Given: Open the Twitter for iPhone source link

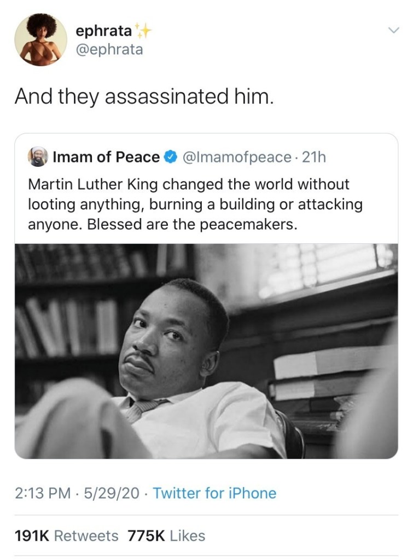Looking at the screenshot, I should point(214,493).
